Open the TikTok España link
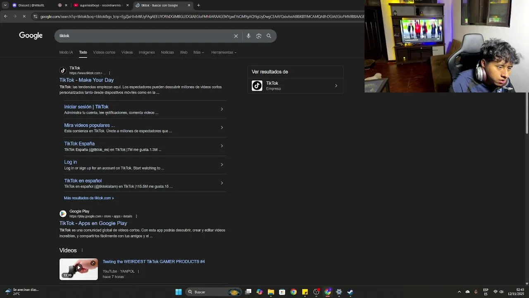Viewport: 529px width, 298px height. tap(79, 144)
